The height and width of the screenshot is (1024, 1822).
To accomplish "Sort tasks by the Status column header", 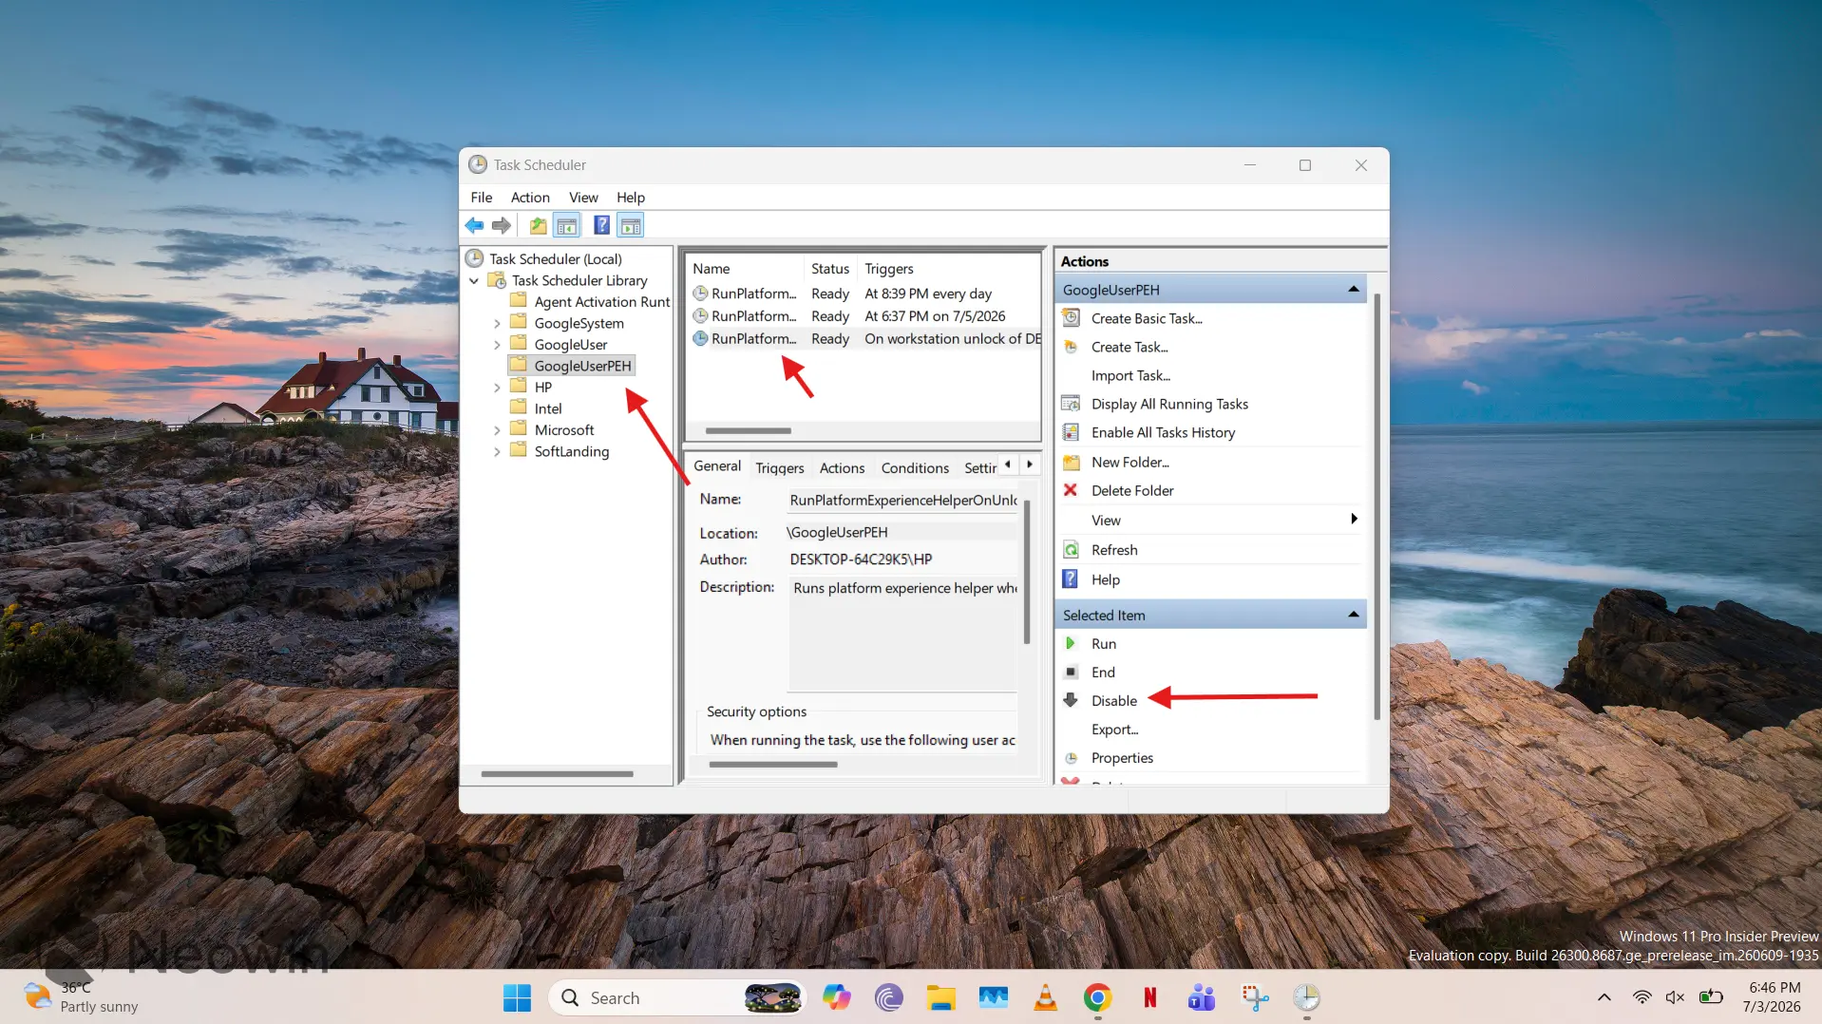I will coord(830,269).
